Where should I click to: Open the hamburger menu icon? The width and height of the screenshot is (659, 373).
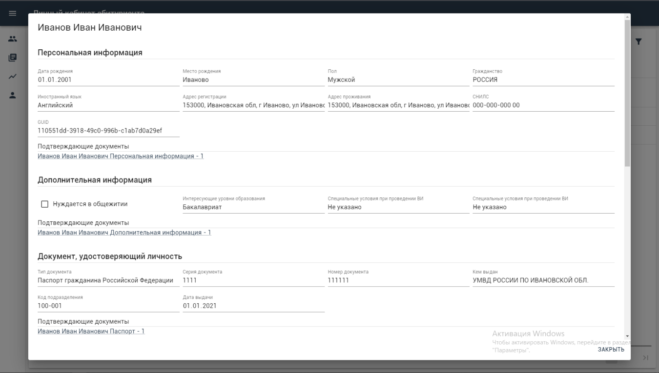(13, 13)
